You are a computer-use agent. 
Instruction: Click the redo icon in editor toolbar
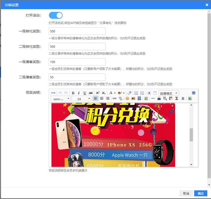(x=66, y=93)
